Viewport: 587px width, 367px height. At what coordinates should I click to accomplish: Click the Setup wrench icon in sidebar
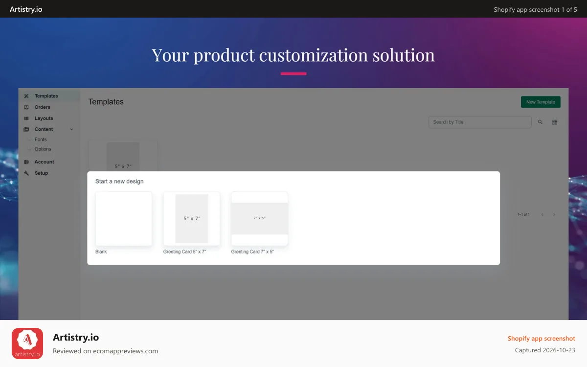(26, 173)
